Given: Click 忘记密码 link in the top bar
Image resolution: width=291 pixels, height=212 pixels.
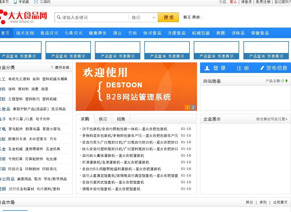Looking at the screenshot, I should pyautogui.click(x=283, y=2).
